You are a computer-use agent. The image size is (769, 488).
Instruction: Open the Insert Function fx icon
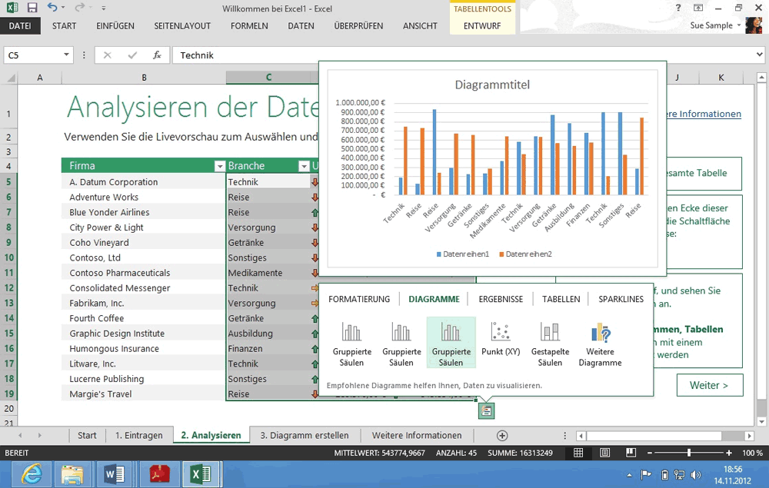[157, 55]
